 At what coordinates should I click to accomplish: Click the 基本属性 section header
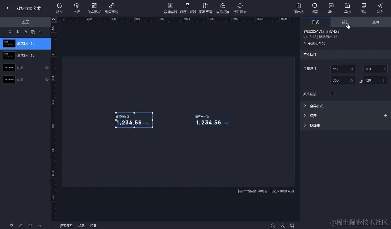click(345, 54)
